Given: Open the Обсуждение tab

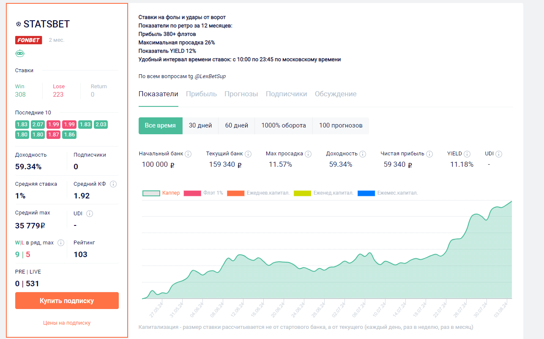Looking at the screenshot, I should click(x=336, y=94).
